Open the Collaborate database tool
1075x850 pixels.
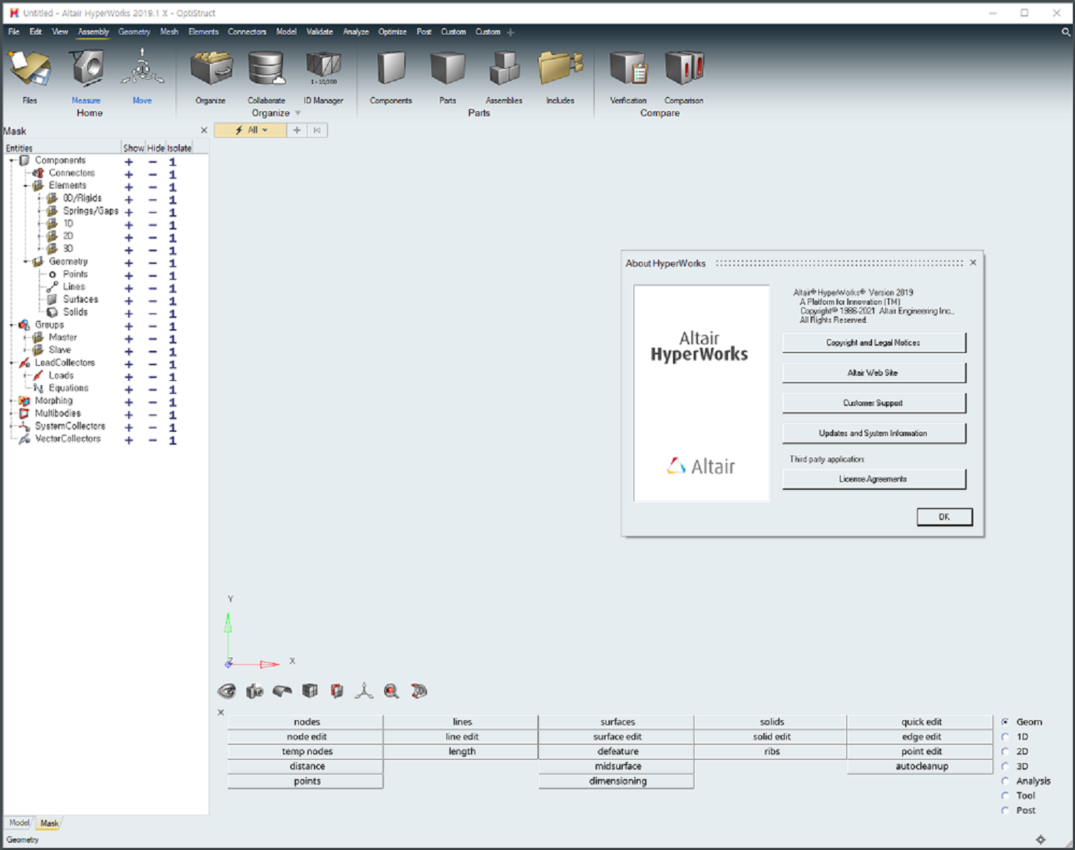point(267,77)
